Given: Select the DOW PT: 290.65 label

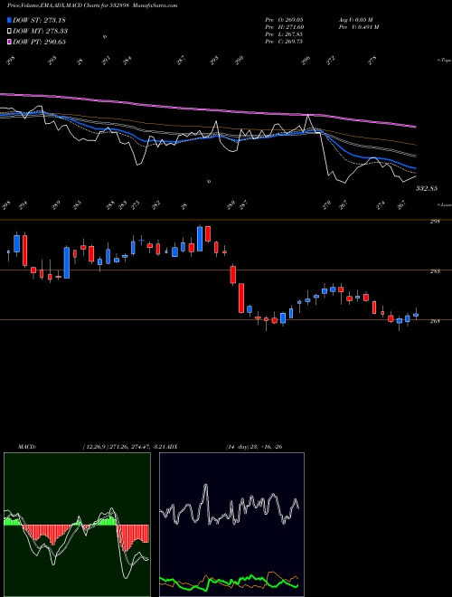Looking at the screenshot, I should click(39, 42).
